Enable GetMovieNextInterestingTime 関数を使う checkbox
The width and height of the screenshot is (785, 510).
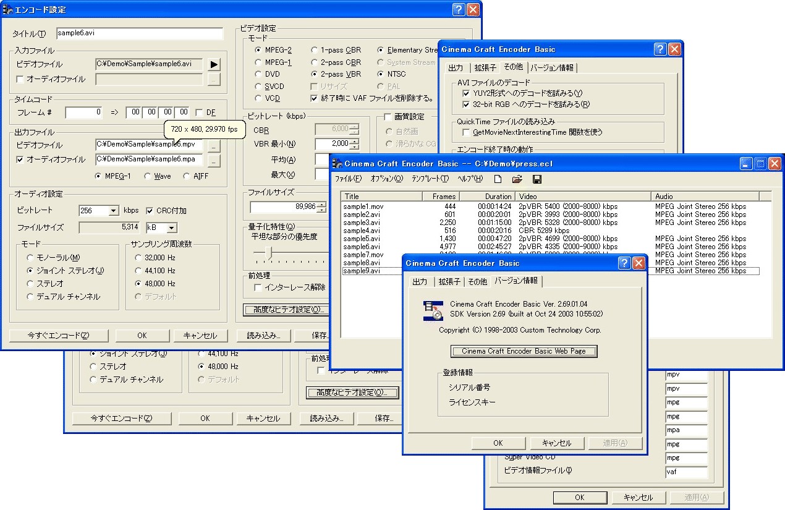466,132
